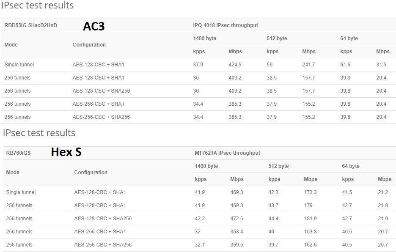The height and width of the screenshot is (252, 396).
Task: Click 1400 byte header in the MT7621A table
Action: pos(206,166)
